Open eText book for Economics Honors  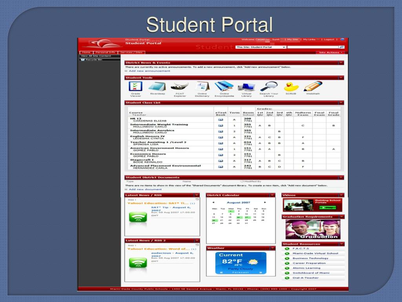click(x=221, y=155)
